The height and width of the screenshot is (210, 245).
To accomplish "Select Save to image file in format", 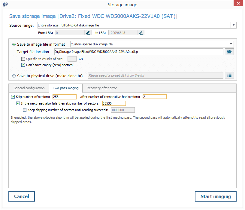I will click(14, 44).
